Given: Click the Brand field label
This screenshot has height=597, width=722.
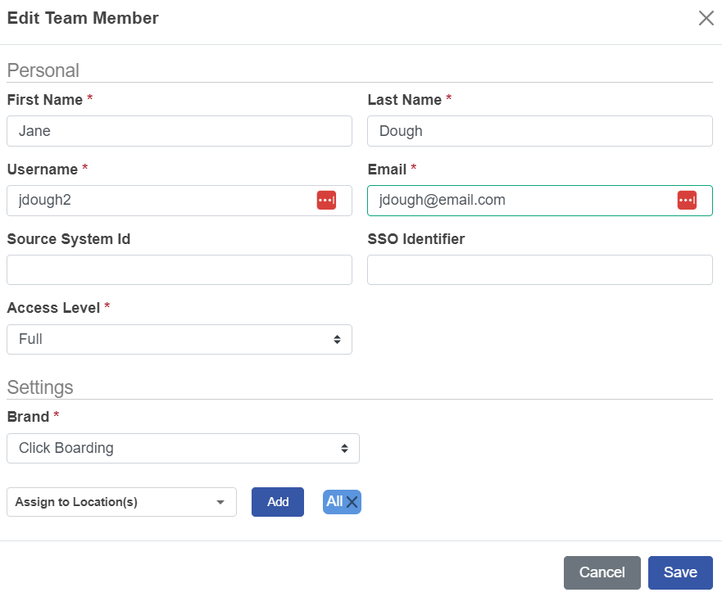Looking at the screenshot, I should (x=28, y=417).
